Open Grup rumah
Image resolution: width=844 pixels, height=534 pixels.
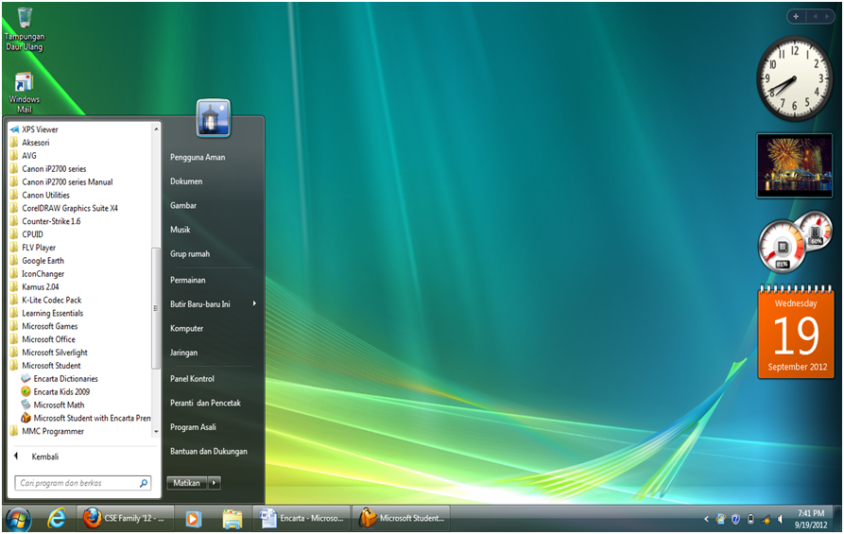click(x=190, y=254)
